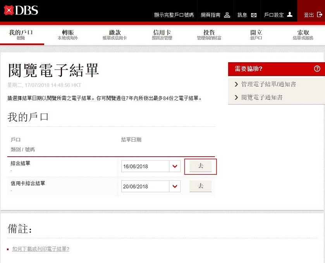Open the 索取 menu

pos(303,35)
